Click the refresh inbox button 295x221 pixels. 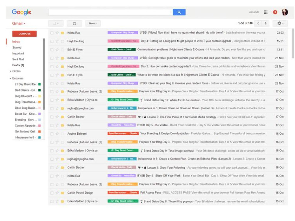coord(75,24)
